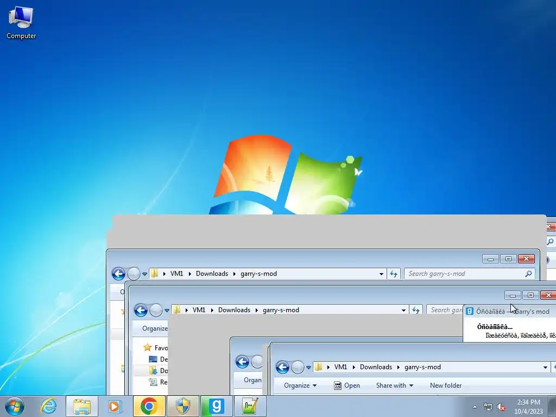Open the truncated 'Organ' menu
556x417 pixels.
coord(252,380)
